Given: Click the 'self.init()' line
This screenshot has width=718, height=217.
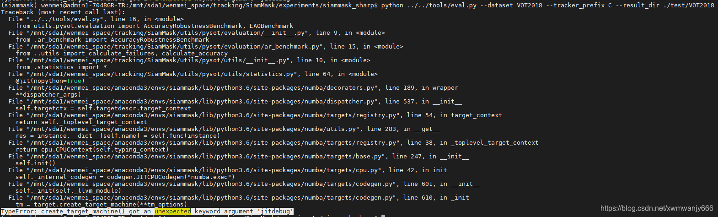Looking at the screenshot, I should (x=36, y=163).
